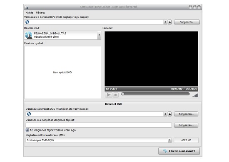This screenshot has height=162, width=229.
Task: Open the output size dropdown Szabványos DVD-R(W)
Action: click(x=99, y=140)
